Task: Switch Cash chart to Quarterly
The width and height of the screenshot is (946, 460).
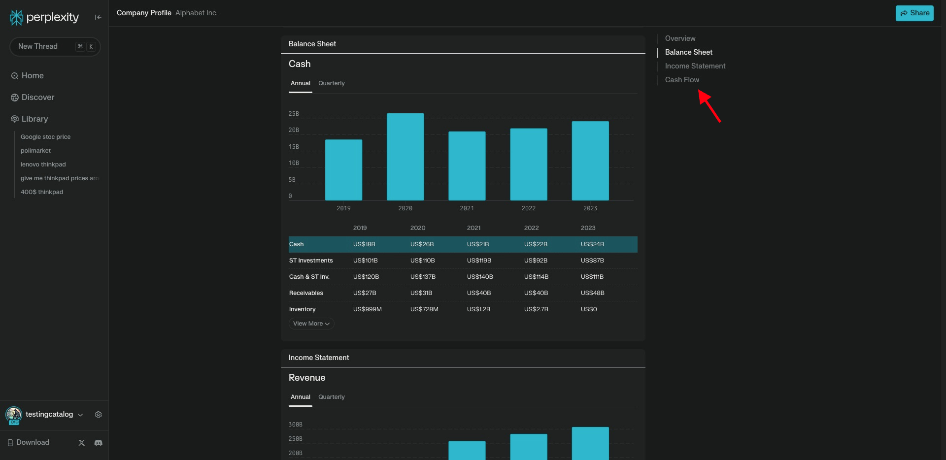Action: click(x=332, y=83)
